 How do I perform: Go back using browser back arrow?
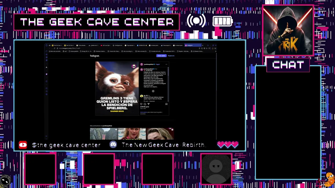[x=50, y=48]
